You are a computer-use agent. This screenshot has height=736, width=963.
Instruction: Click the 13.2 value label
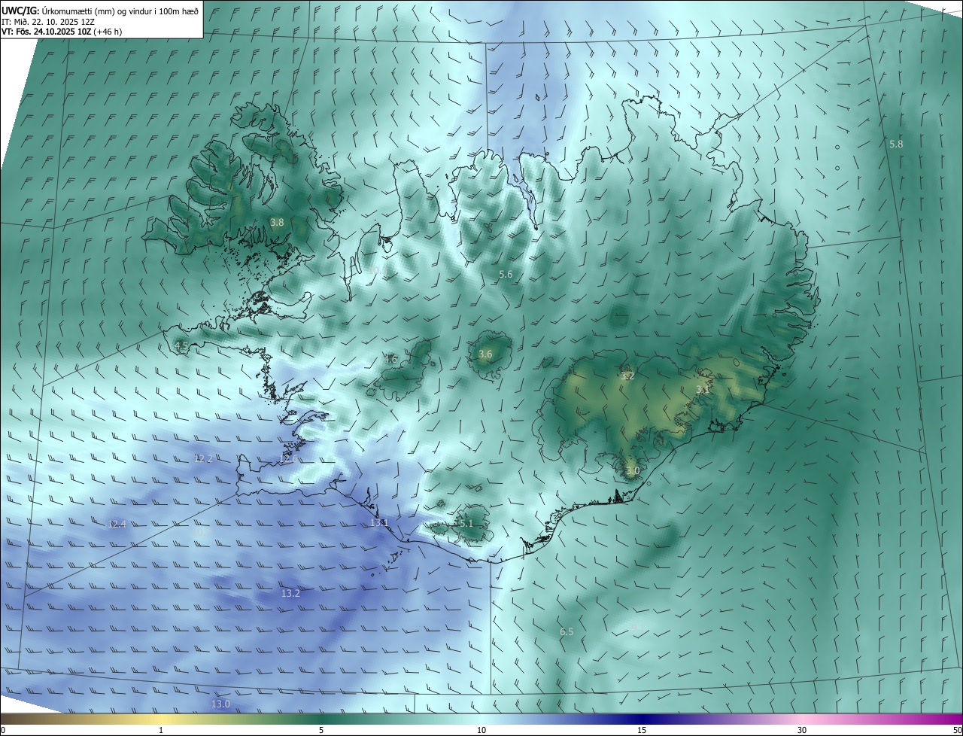[x=290, y=593]
